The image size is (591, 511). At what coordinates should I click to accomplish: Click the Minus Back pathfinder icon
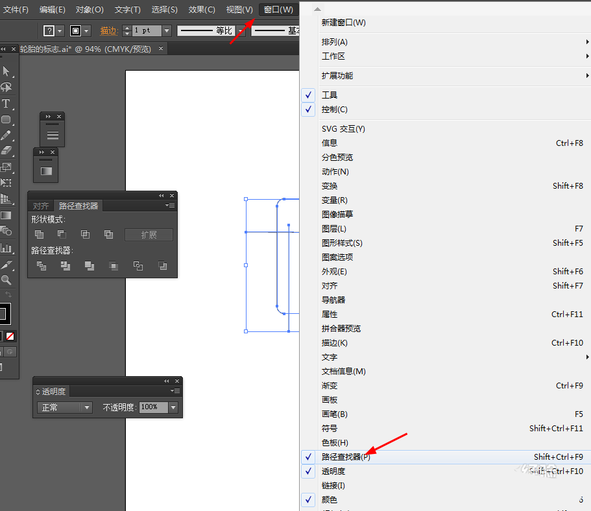pyautogui.click(x=162, y=266)
